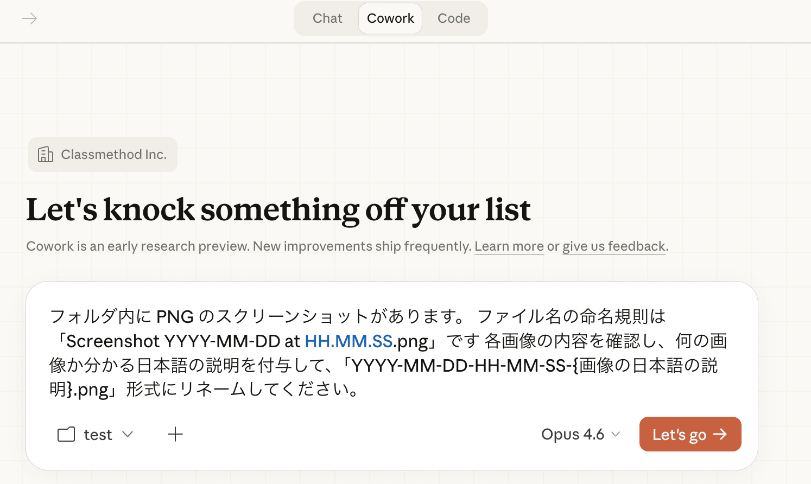
Task: Click the building icon beside Classmethod Inc.
Action: point(46,155)
